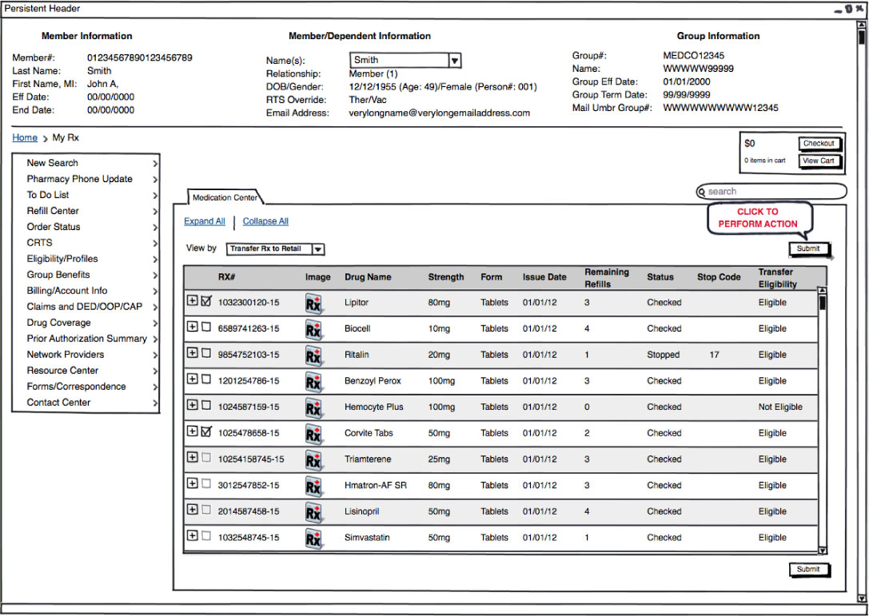Select the Medication Center tab

point(225,197)
